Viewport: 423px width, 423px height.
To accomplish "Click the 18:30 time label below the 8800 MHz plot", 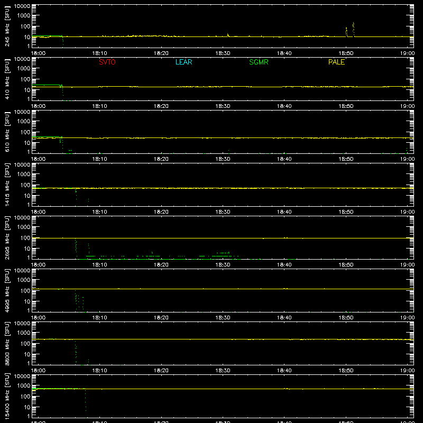I will coord(223,371).
